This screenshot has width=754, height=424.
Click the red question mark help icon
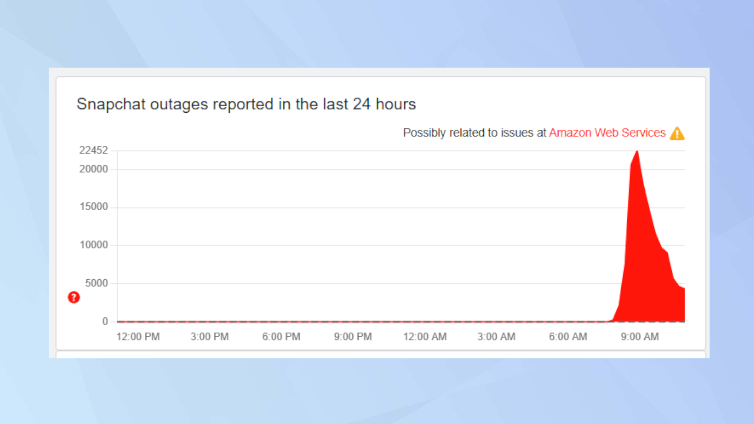(x=74, y=297)
